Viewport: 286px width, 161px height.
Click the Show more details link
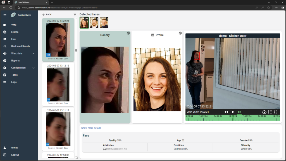pos(91,128)
